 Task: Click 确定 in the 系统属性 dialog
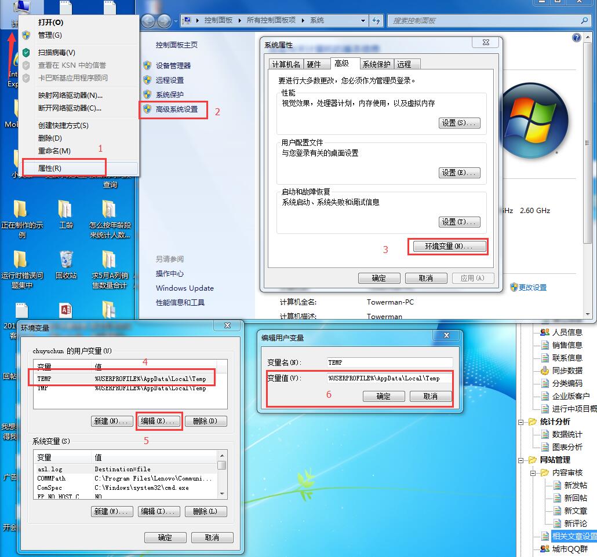(x=379, y=278)
